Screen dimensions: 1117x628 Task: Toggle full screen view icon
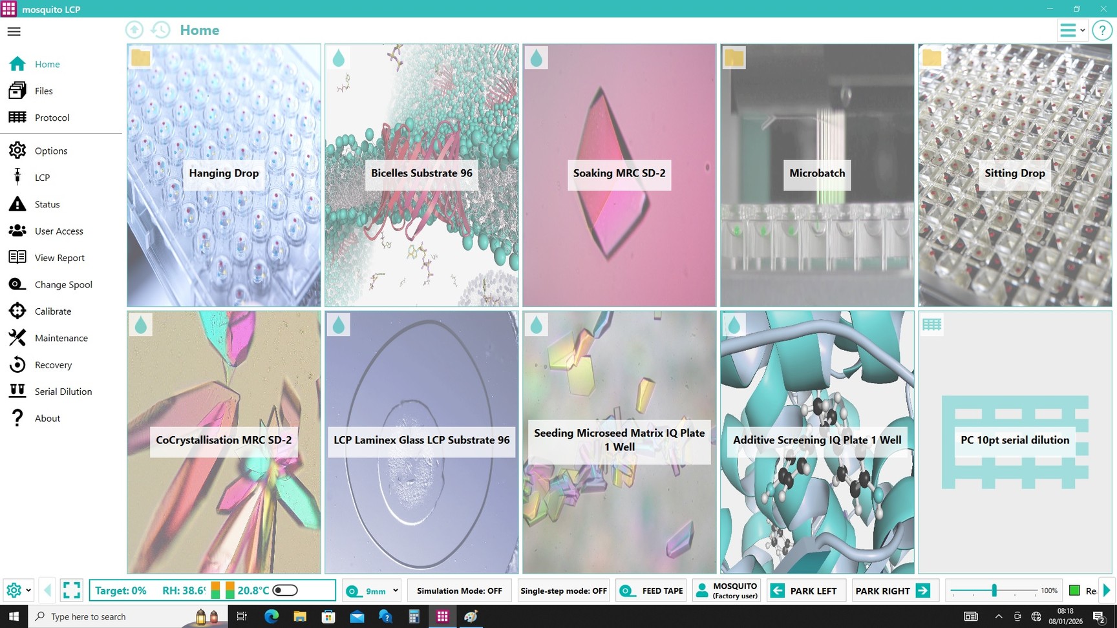tap(72, 591)
